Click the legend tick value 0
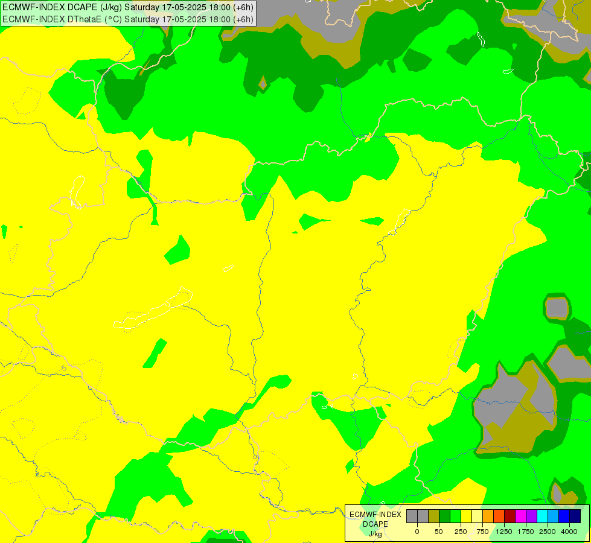Viewport: 591px width, 543px height. click(x=417, y=532)
